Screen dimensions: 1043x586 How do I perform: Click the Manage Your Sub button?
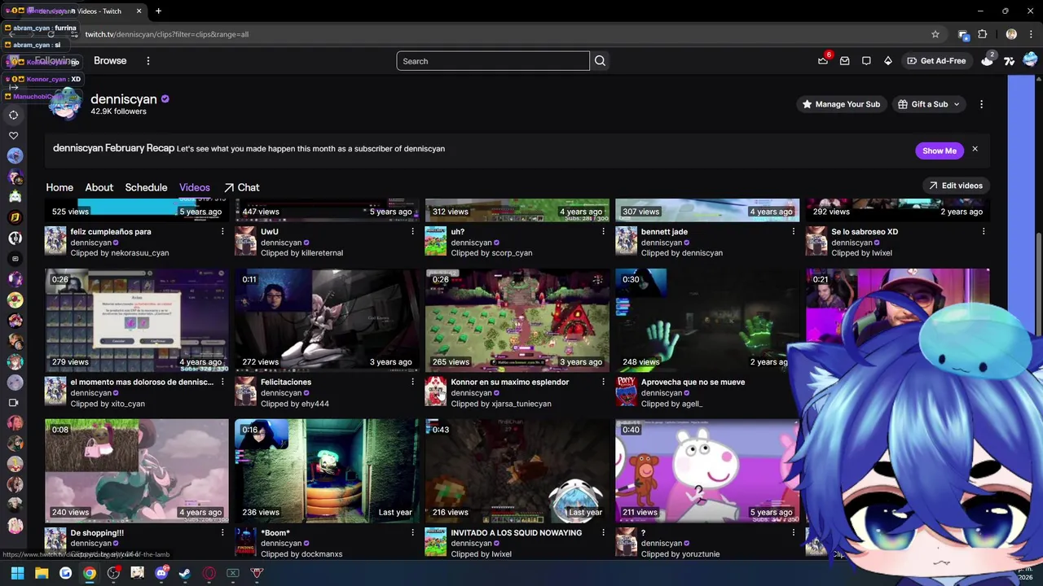pos(841,104)
